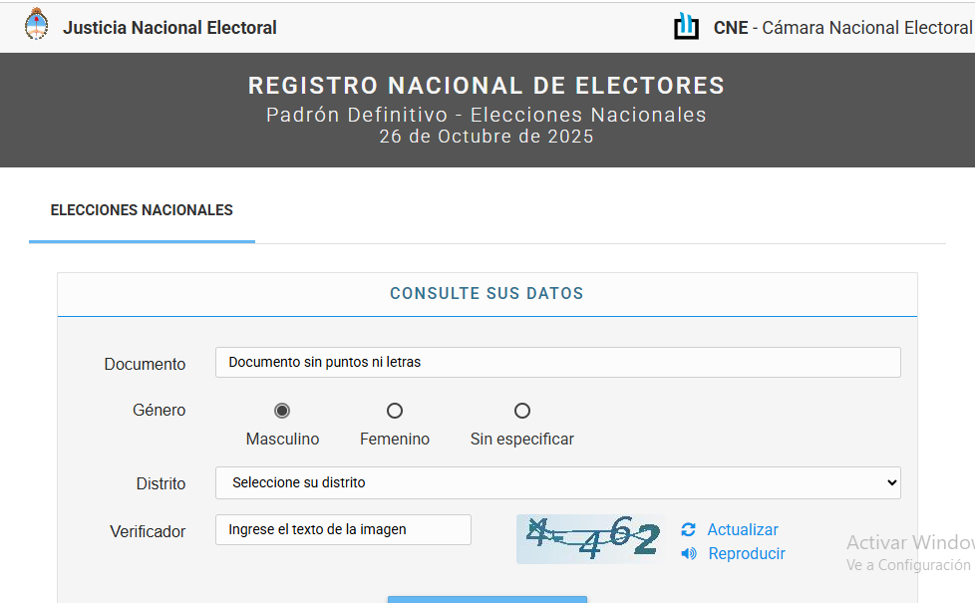Click the blue submit button below the form
Screen dimensions: 975x603
tap(487, 599)
